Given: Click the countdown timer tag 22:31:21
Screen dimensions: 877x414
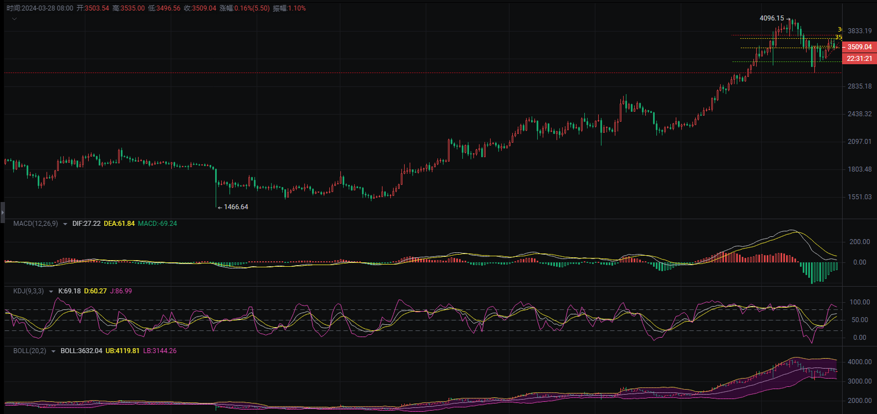Looking at the screenshot, I should pyautogui.click(x=859, y=59).
